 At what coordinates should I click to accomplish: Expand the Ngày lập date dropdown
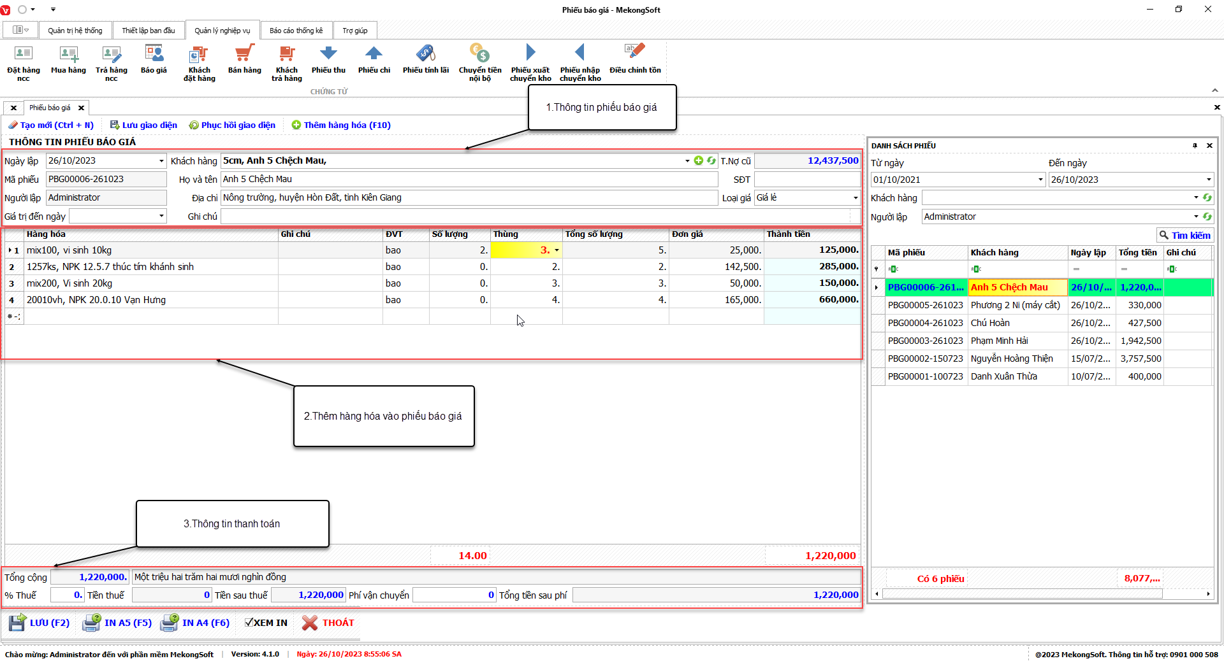(x=161, y=161)
